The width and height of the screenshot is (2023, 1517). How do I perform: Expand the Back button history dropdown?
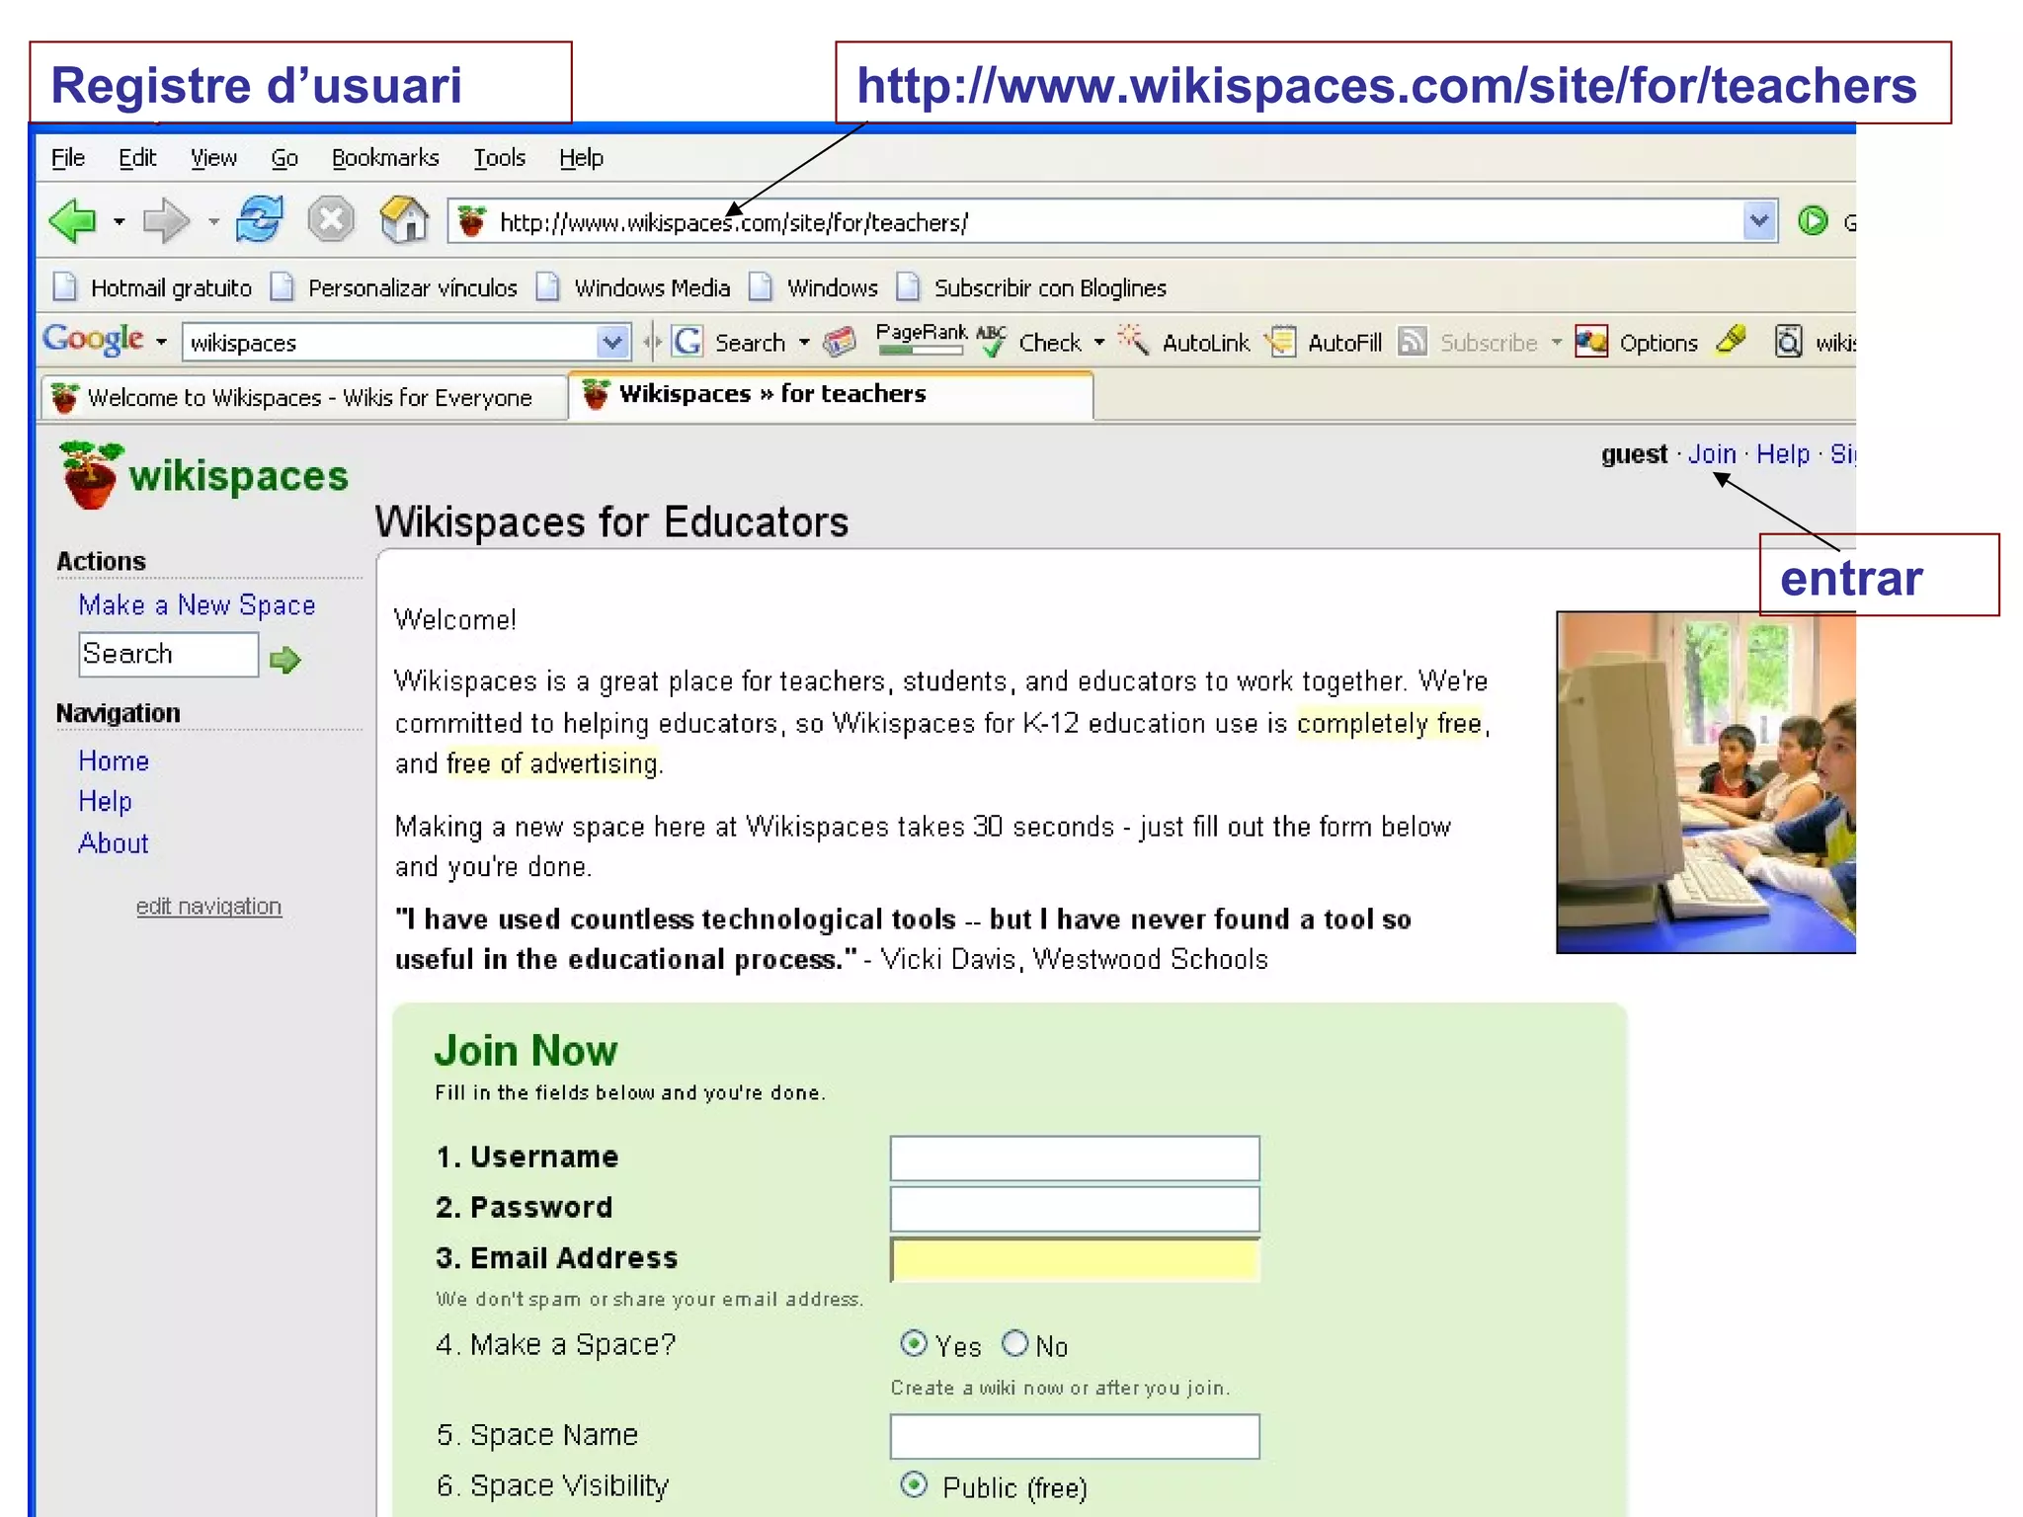120,221
